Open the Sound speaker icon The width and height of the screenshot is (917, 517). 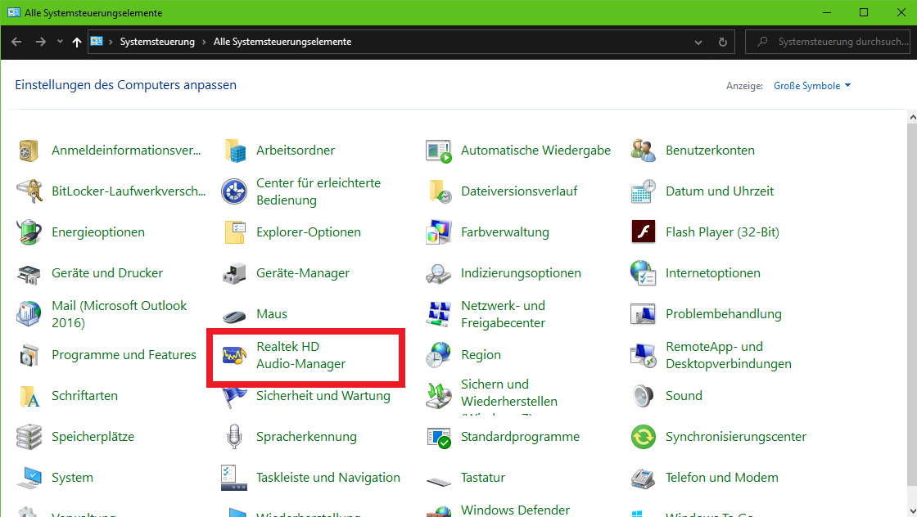644,396
